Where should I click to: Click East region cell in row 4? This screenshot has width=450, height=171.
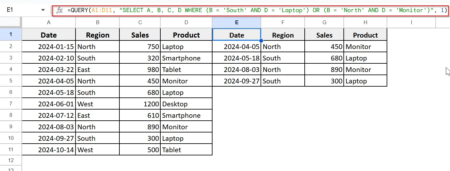tap(97, 69)
